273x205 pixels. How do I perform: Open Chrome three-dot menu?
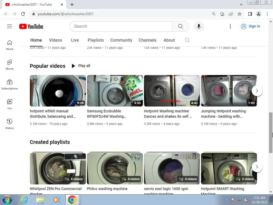(267, 14)
